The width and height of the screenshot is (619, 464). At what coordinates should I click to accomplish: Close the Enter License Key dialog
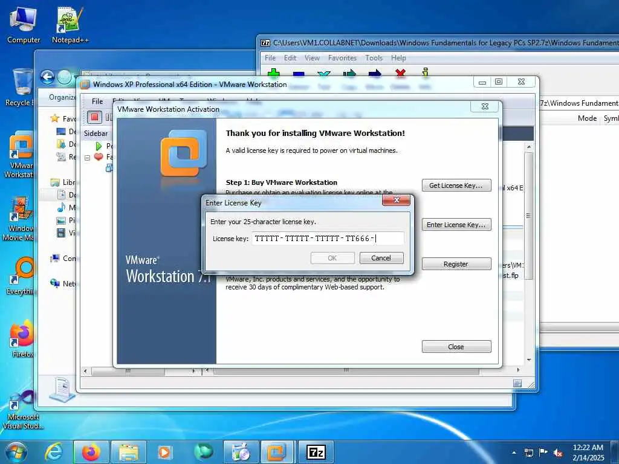(397, 200)
